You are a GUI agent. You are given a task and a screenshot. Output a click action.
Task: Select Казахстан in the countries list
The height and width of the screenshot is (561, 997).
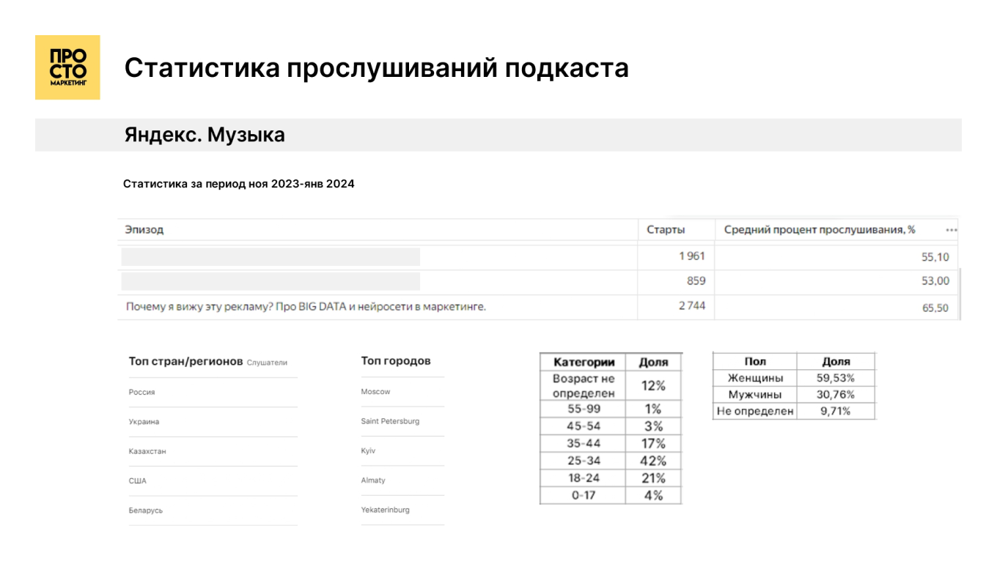[x=147, y=452]
